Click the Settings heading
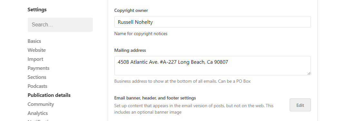Viewport: 357px width, 121px height. tap(37, 10)
